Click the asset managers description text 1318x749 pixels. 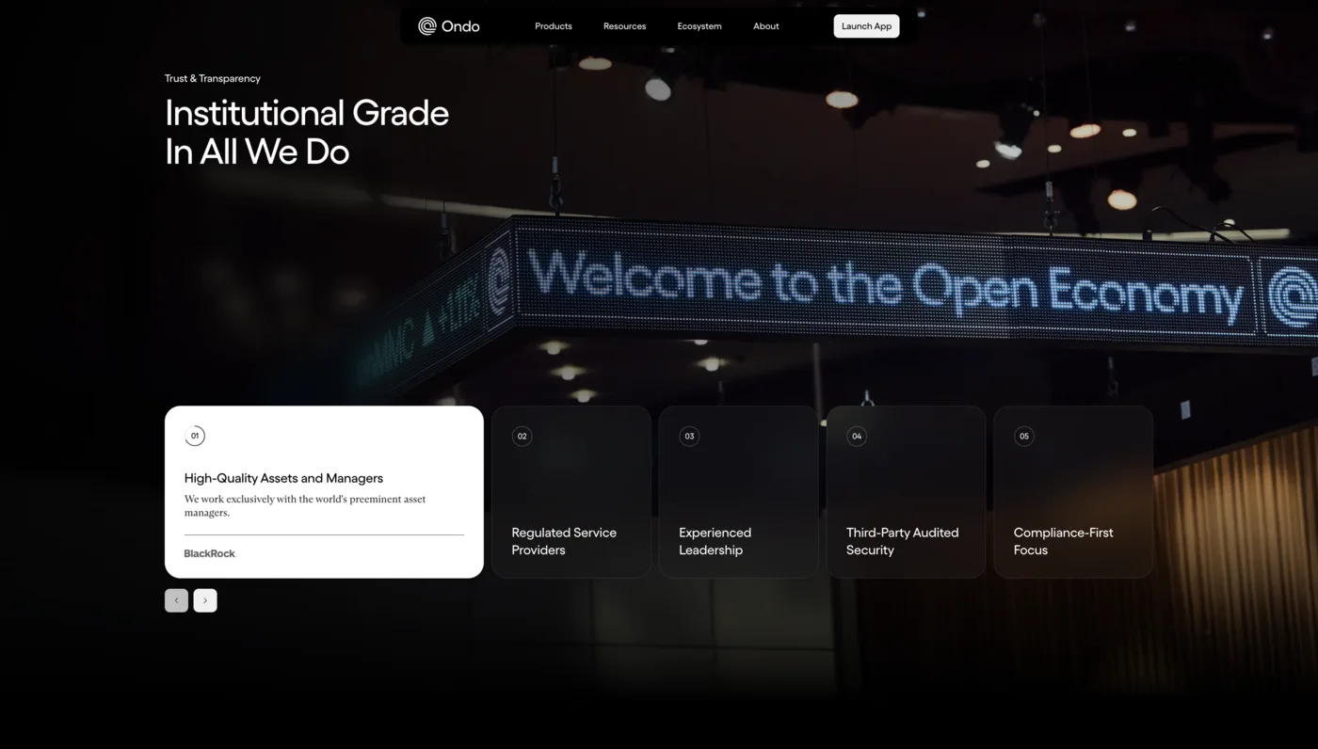305,506
